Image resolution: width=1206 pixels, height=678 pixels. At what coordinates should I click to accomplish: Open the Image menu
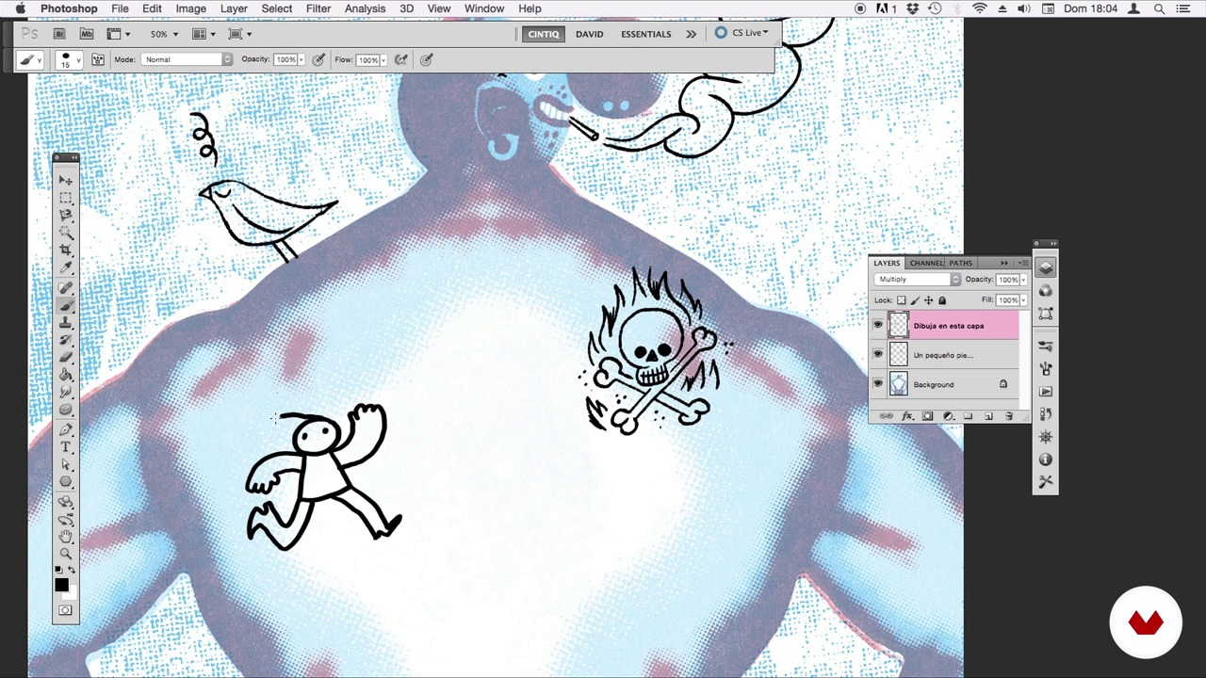[x=190, y=8]
